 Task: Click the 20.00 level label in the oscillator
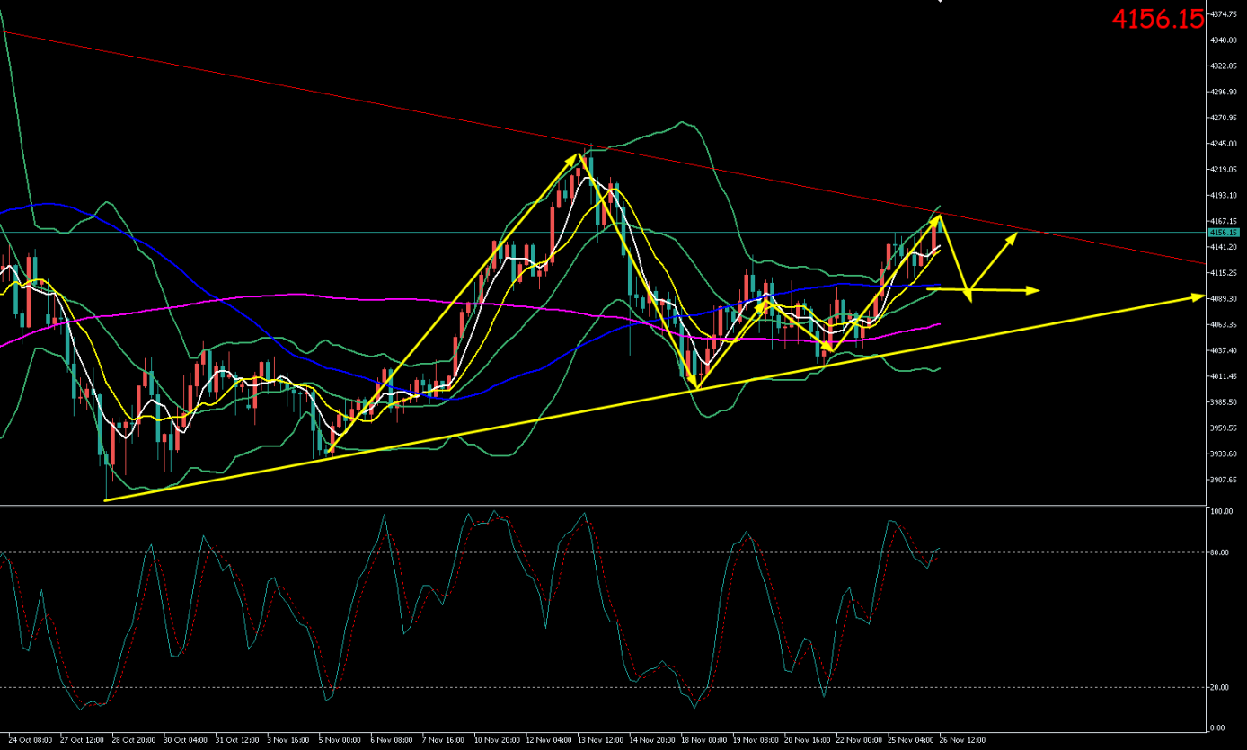(1219, 687)
